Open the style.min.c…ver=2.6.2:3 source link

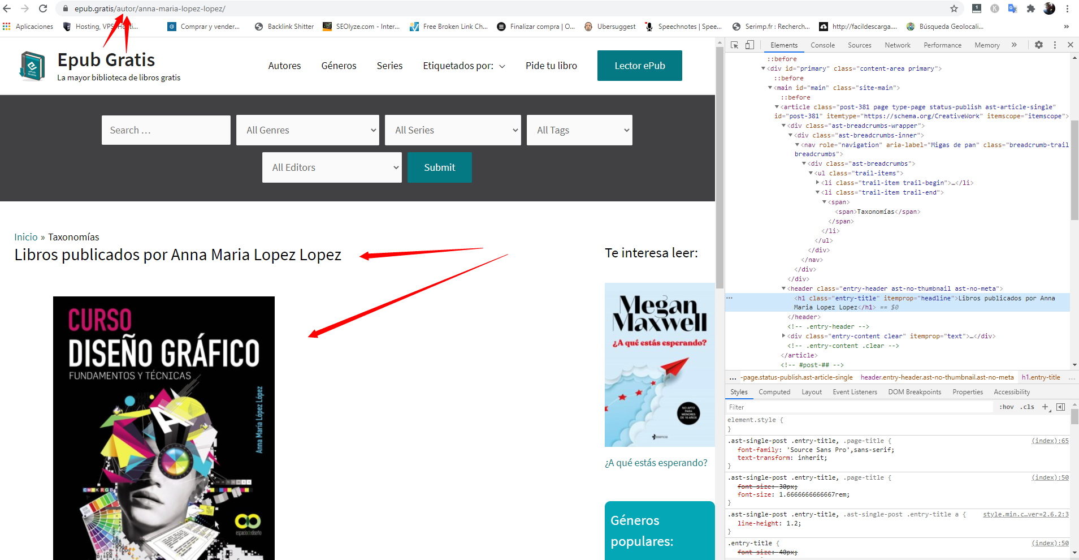1026,514
